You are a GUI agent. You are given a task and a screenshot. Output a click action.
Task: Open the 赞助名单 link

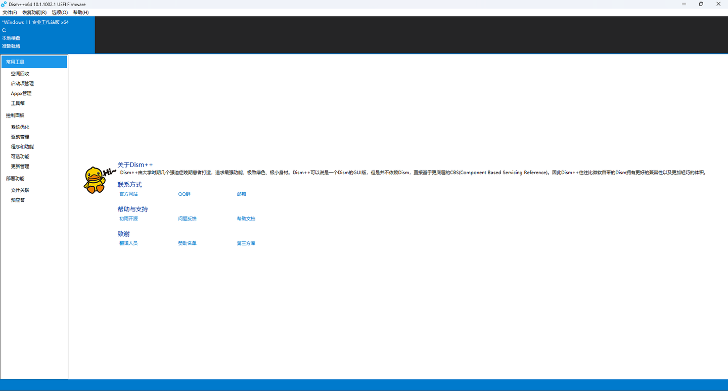pos(188,243)
